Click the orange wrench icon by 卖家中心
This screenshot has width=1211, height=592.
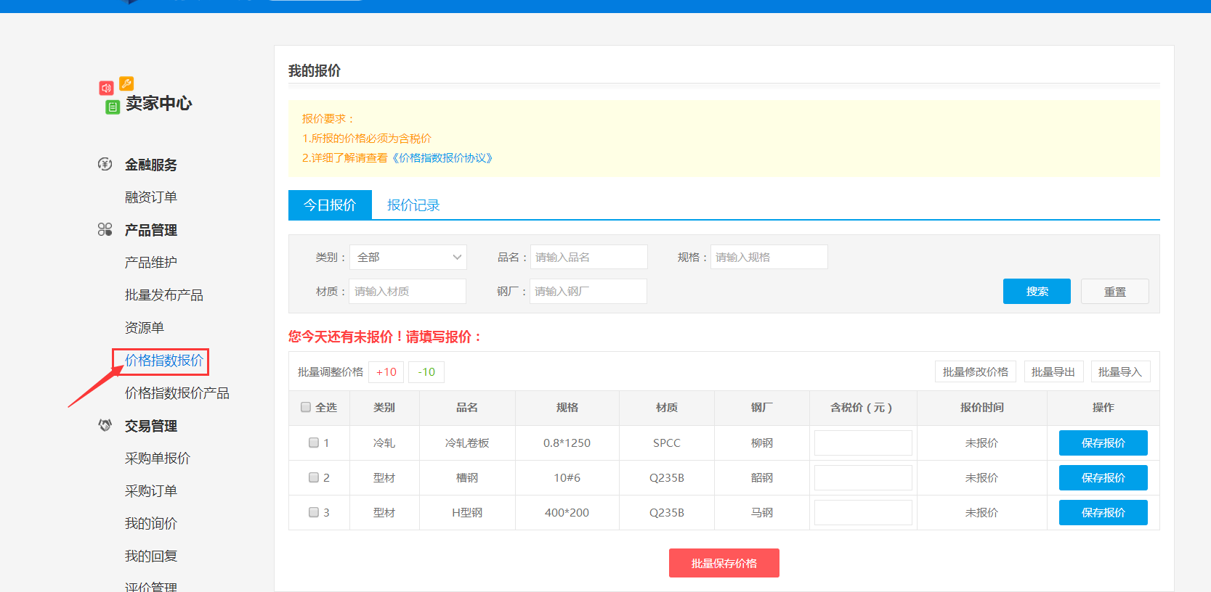tap(126, 83)
